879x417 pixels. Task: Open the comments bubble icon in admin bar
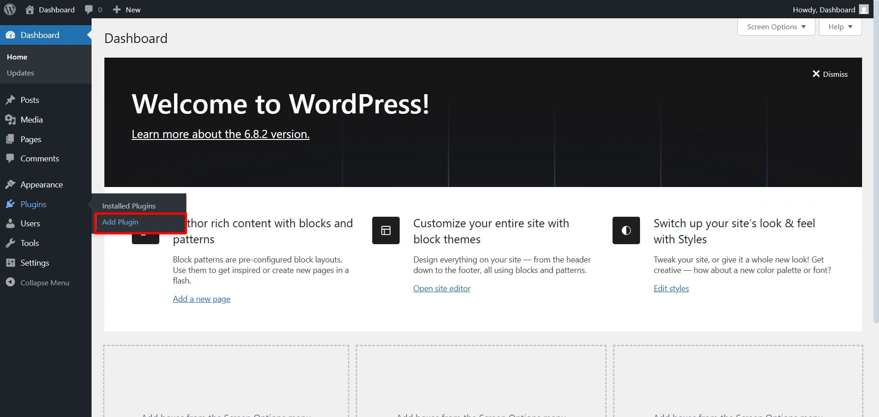click(89, 10)
